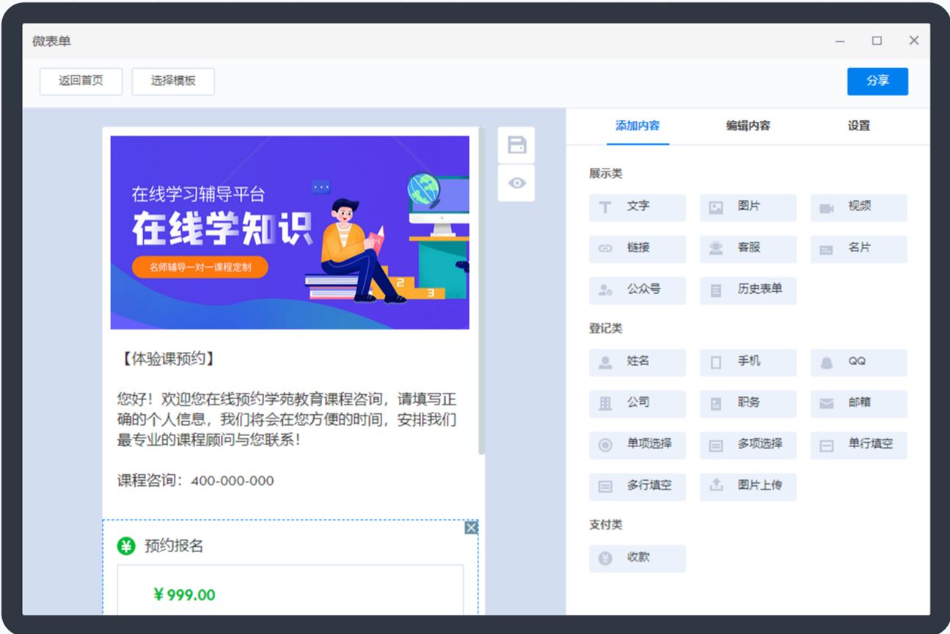
Task: Remove the 预约报名 block via its X
Action: coord(471,528)
